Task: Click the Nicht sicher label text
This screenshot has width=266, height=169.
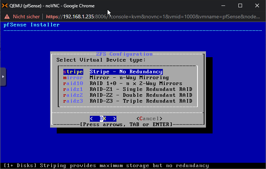Action: click(x=26, y=16)
